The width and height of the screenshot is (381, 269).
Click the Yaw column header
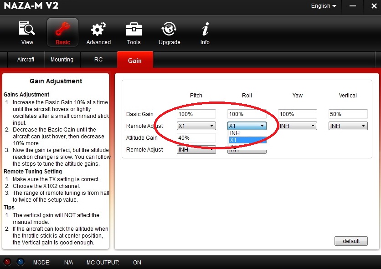(298, 96)
